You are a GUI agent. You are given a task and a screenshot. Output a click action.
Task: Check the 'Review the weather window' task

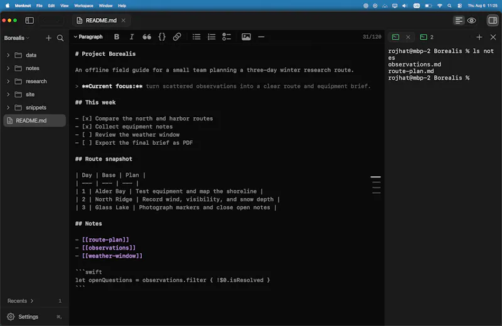(87, 135)
